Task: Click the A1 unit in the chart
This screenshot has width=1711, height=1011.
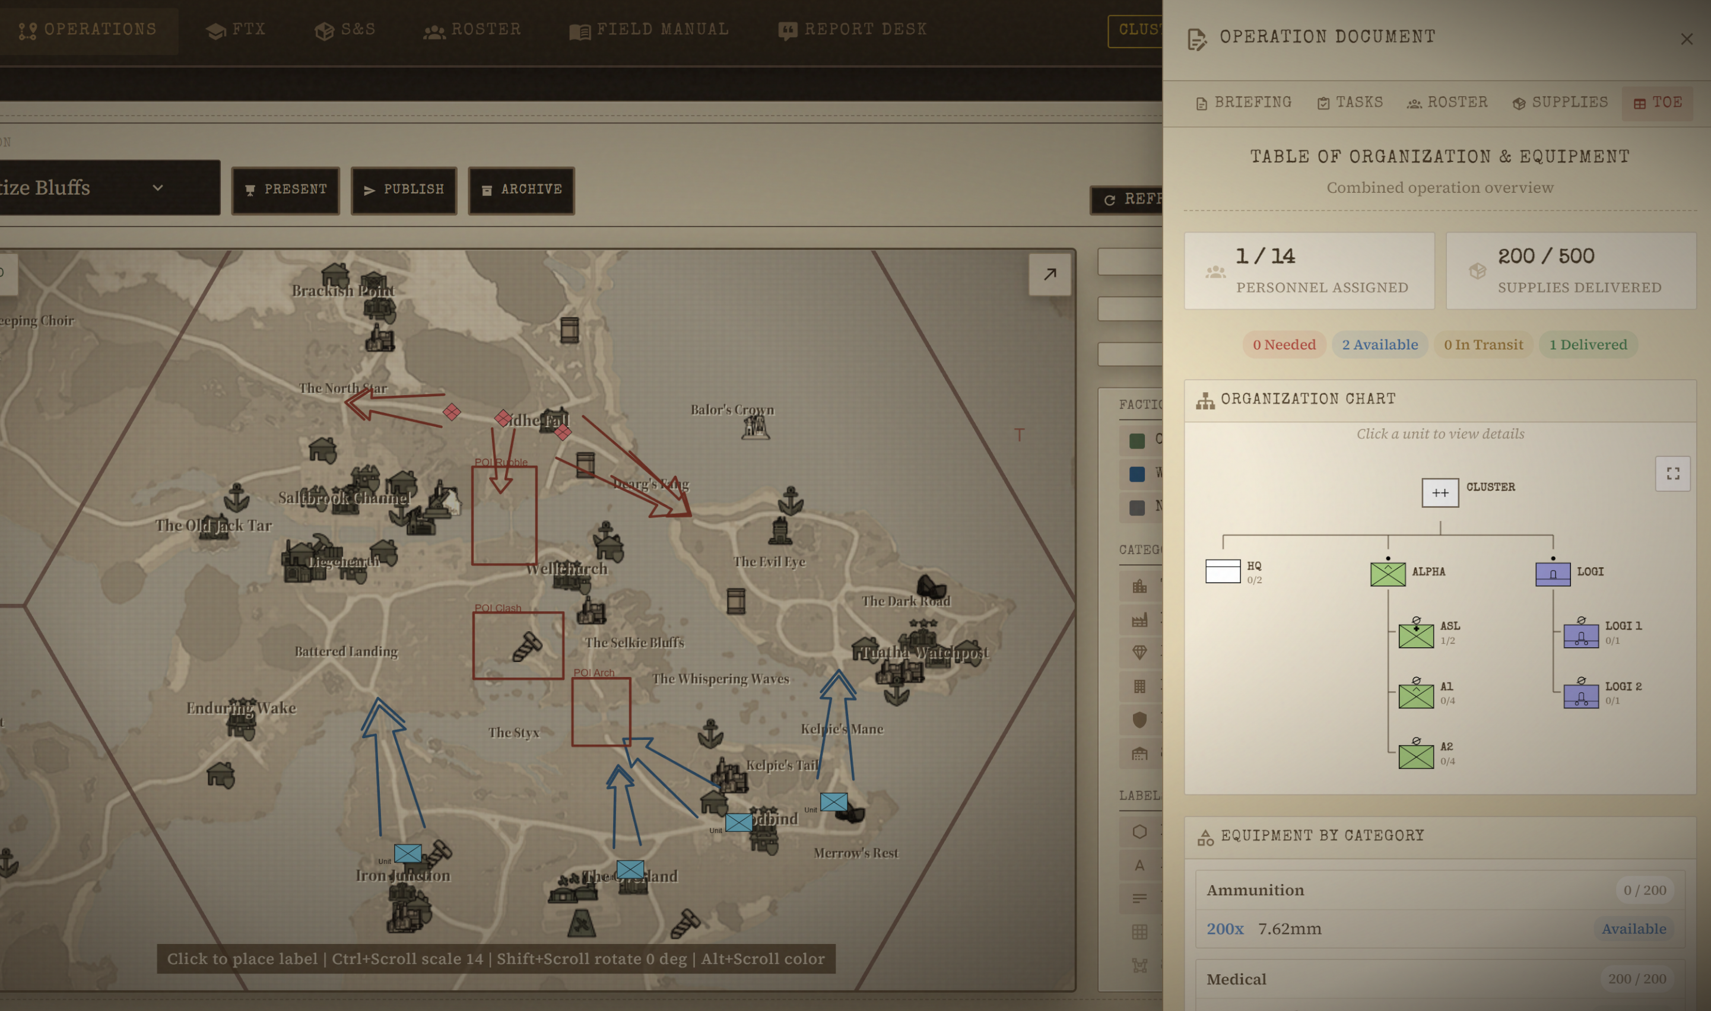Action: tap(1416, 697)
